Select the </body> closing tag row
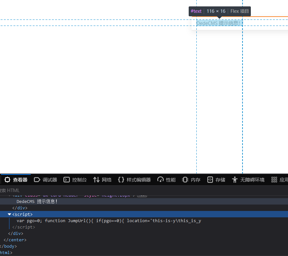The height and width of the screenshot is (256, 288). 8,246
